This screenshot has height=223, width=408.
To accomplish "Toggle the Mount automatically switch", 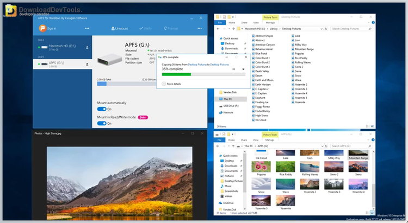I will point(102,109).
